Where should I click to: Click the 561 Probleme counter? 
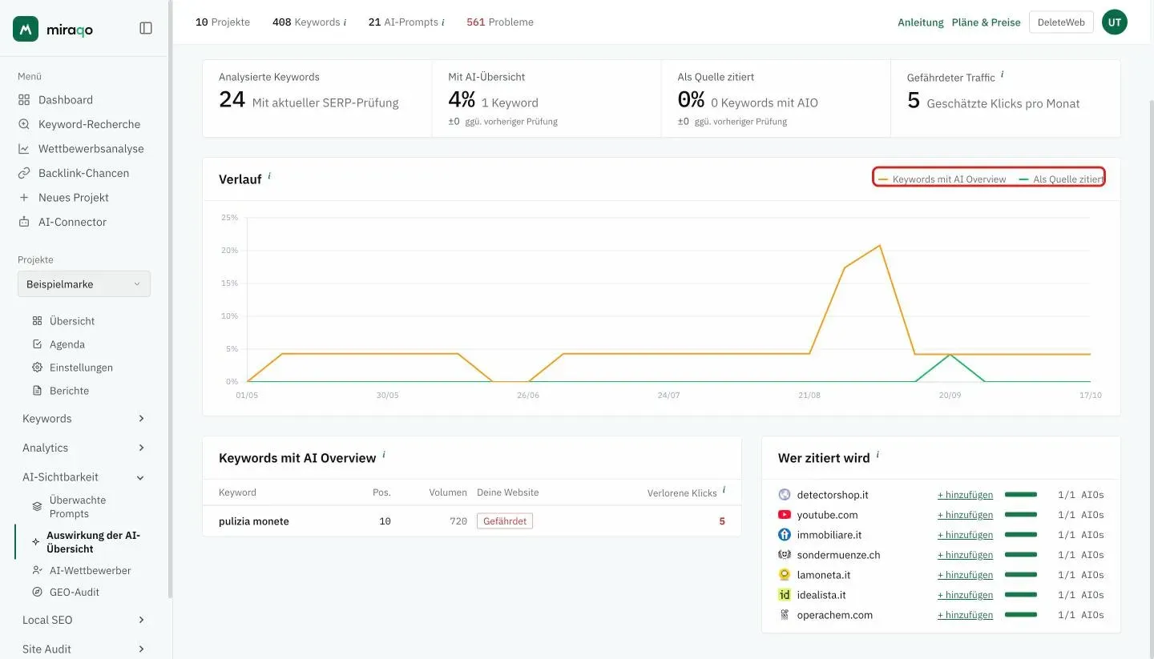tap(500, 22)
